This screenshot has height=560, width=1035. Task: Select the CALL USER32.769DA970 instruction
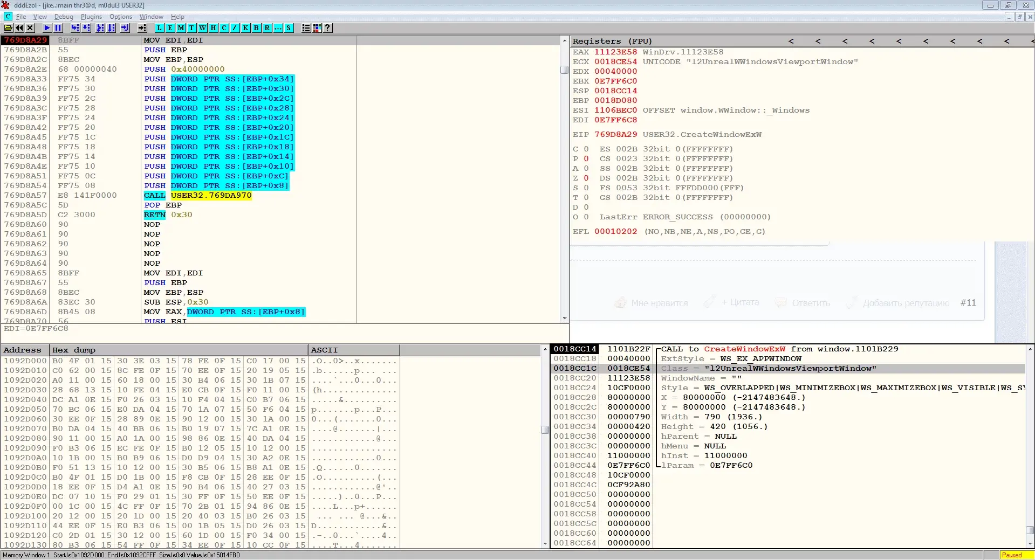(198, 196)
